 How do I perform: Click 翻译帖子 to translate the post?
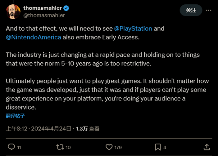pyautogui.click(x=15, y=116)
